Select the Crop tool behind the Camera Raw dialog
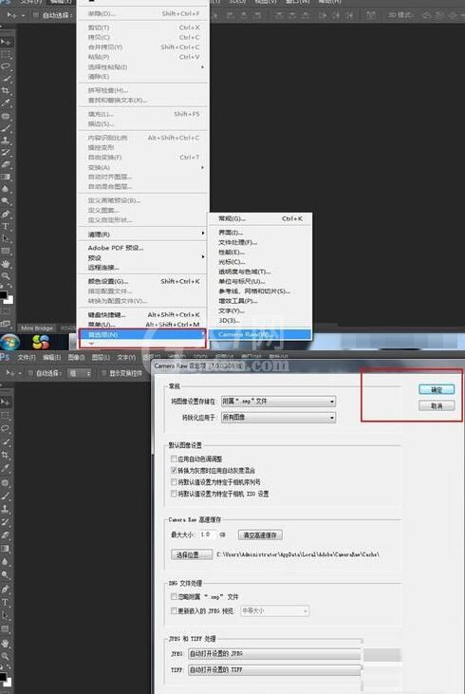 [x=6, y=455]
